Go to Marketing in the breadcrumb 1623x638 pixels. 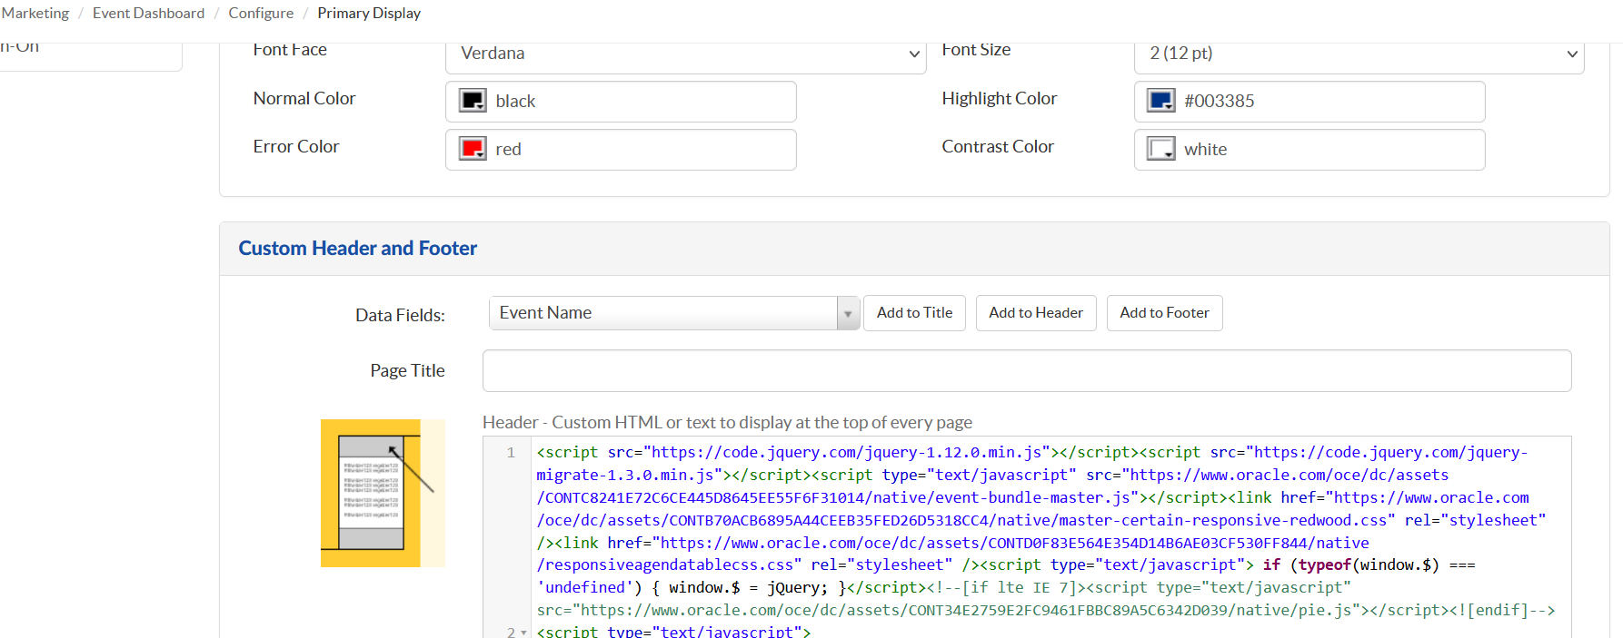[35, 13]
